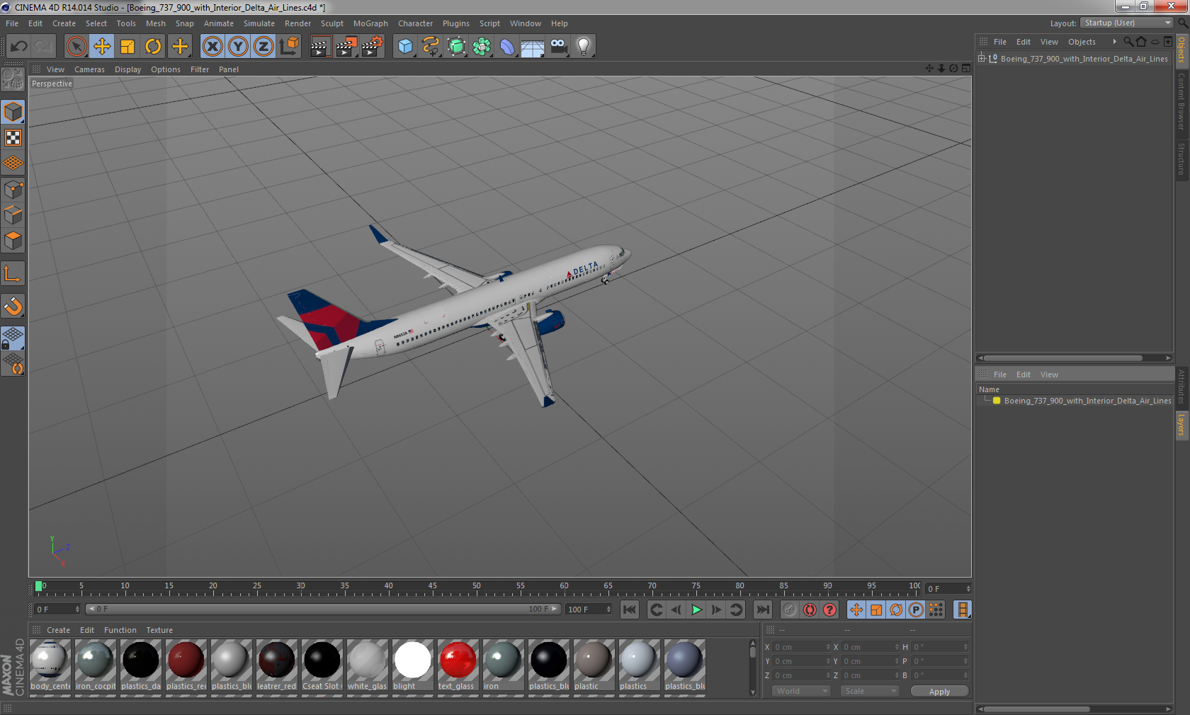
Task: Toggle the locked workplane
Action: (x=13, y=338)
